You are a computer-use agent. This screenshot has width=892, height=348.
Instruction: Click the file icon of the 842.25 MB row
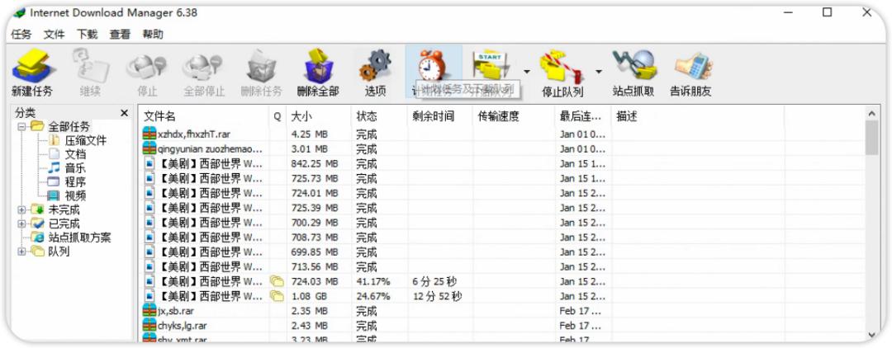[x=149, y=163]
